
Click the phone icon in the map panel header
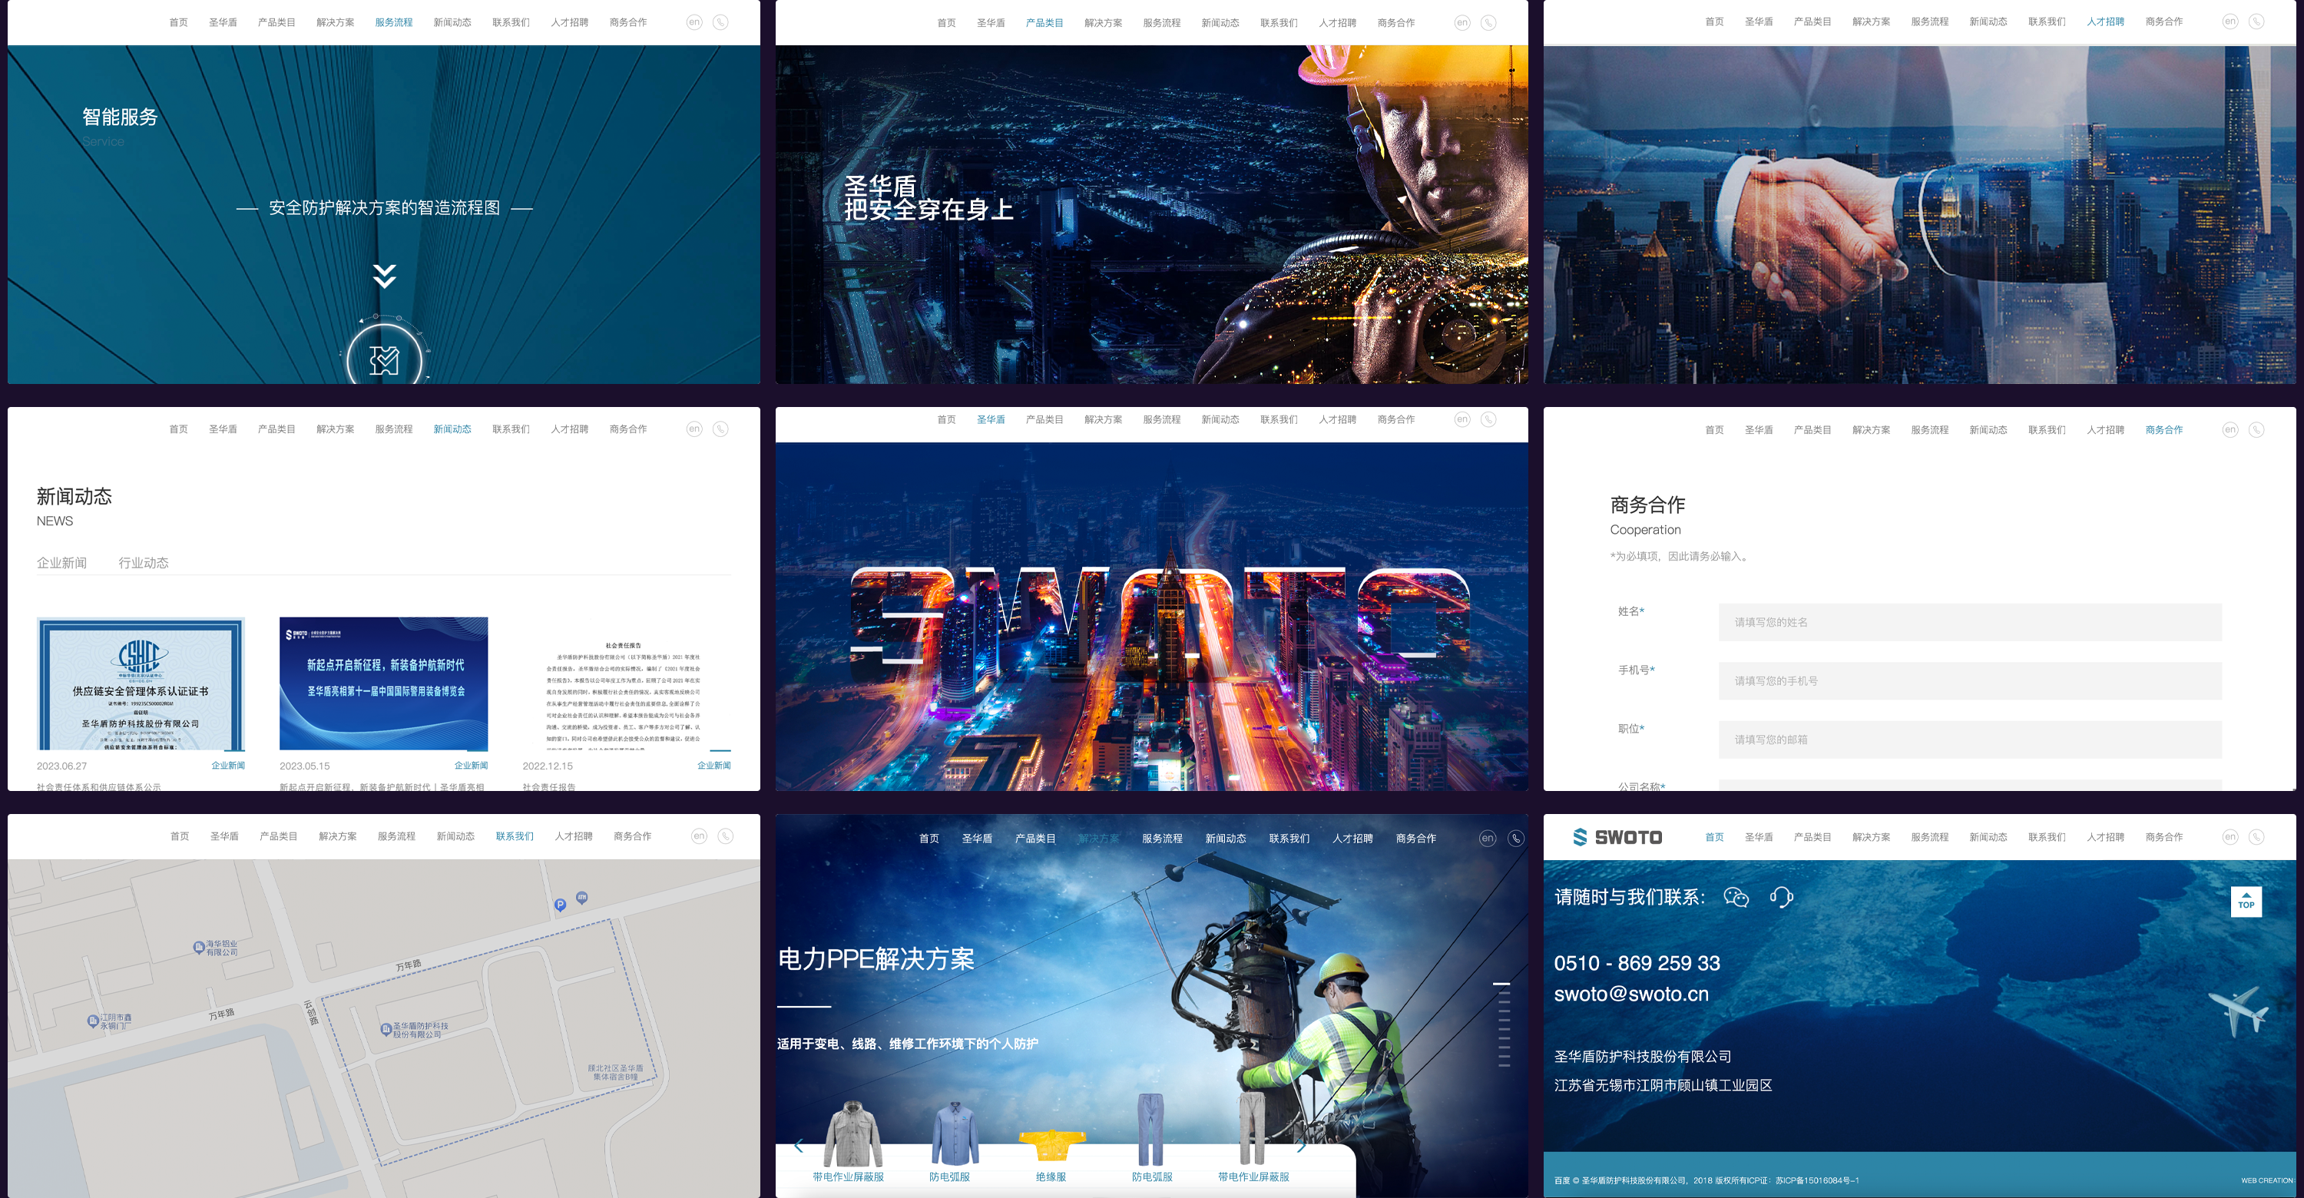(725, 836)
